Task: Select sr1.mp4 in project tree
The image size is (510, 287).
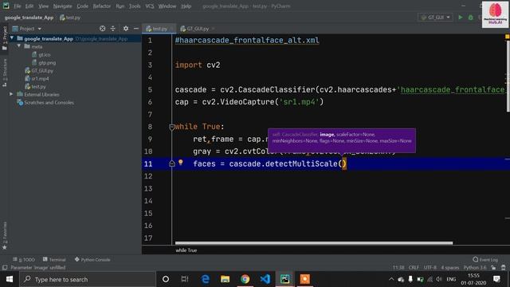Action: point(37,78)
